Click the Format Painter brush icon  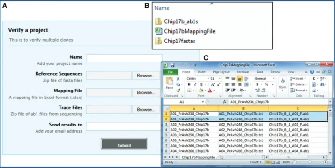pos(178,90)
